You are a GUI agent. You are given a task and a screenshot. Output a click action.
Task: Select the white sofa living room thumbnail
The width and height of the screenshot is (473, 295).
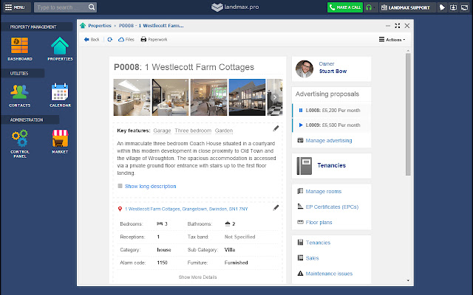pos(171,97)
